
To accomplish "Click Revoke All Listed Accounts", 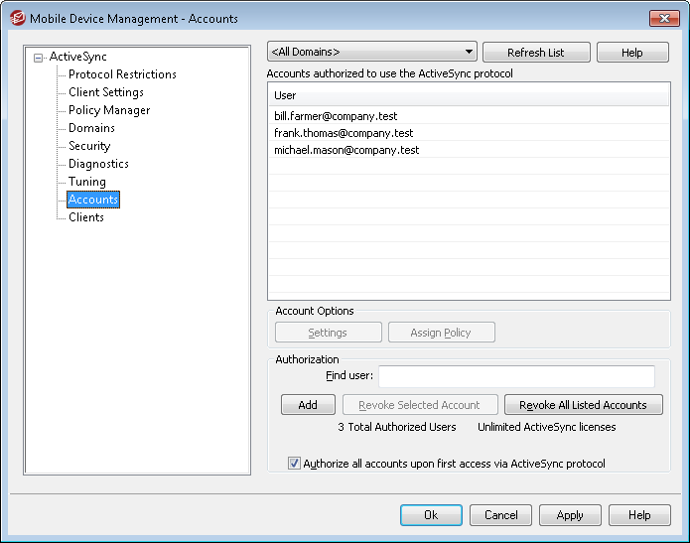I will tap(583, 405).
